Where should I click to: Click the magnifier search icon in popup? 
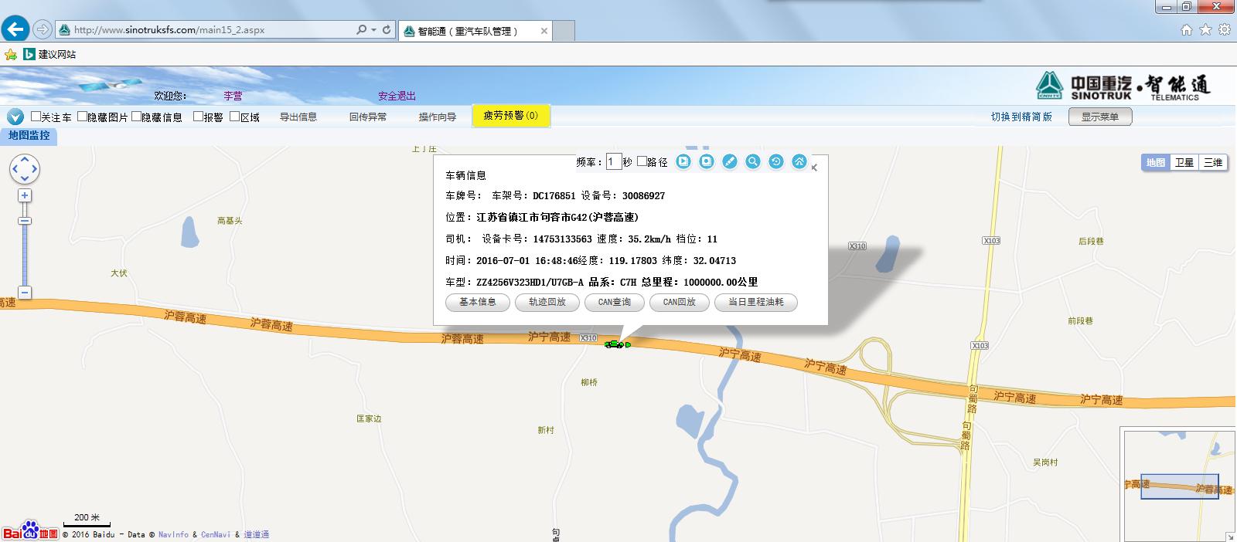[753, 161]
